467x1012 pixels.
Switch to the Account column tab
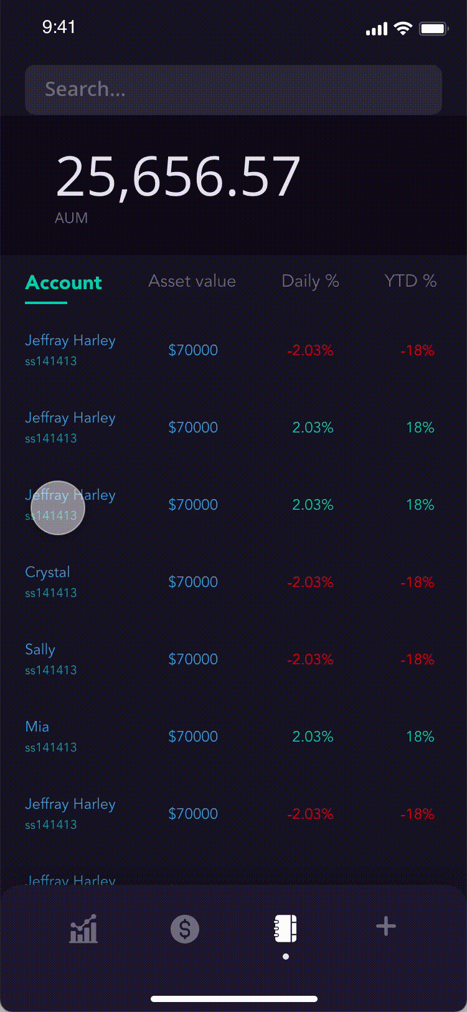(64, 283)
